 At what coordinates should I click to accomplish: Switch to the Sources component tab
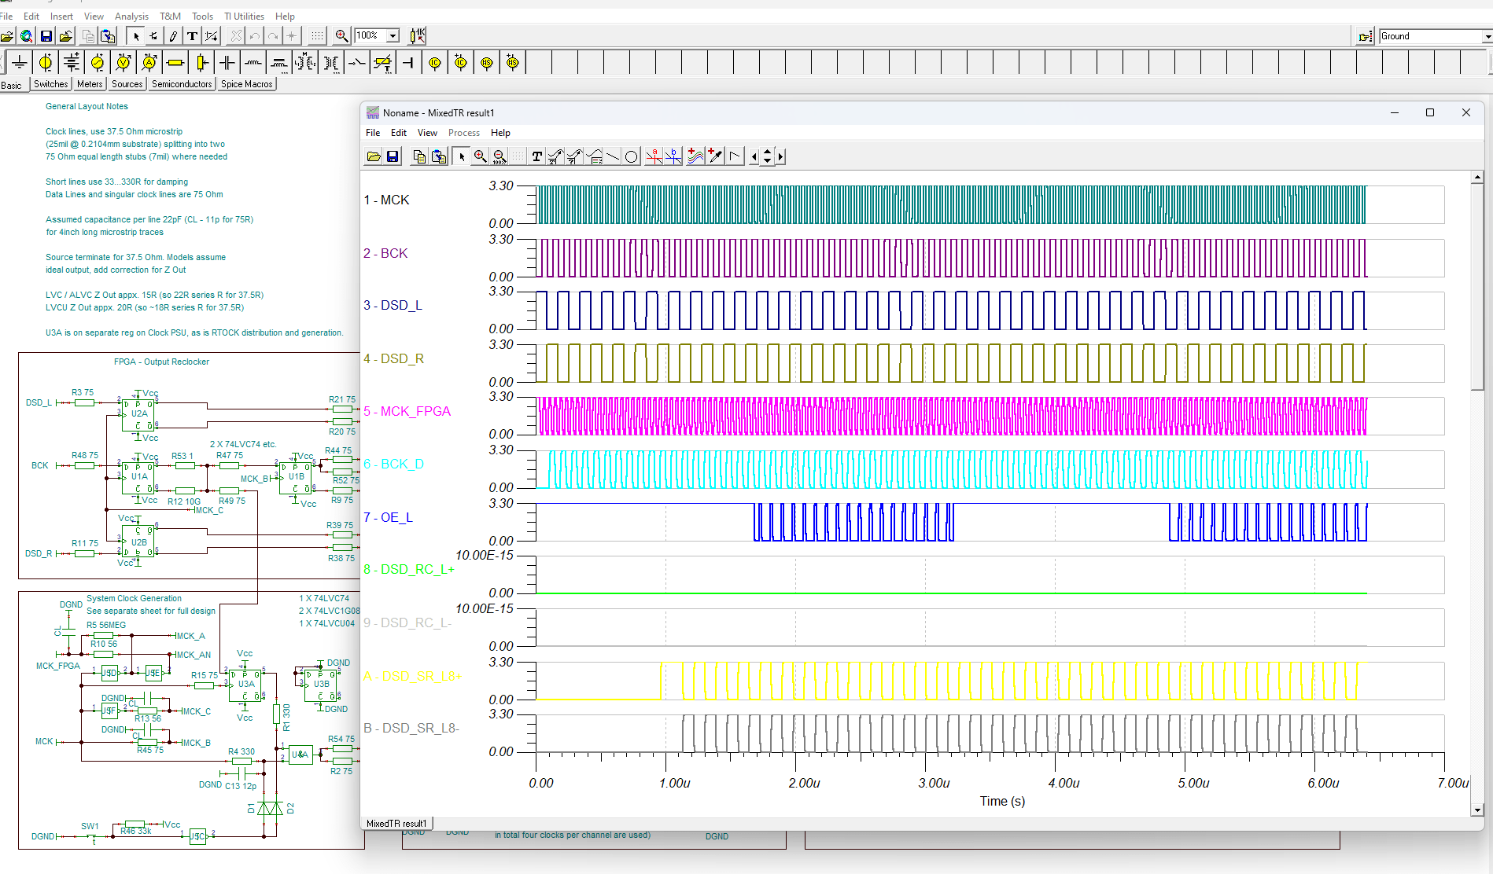tap(127, 84)
